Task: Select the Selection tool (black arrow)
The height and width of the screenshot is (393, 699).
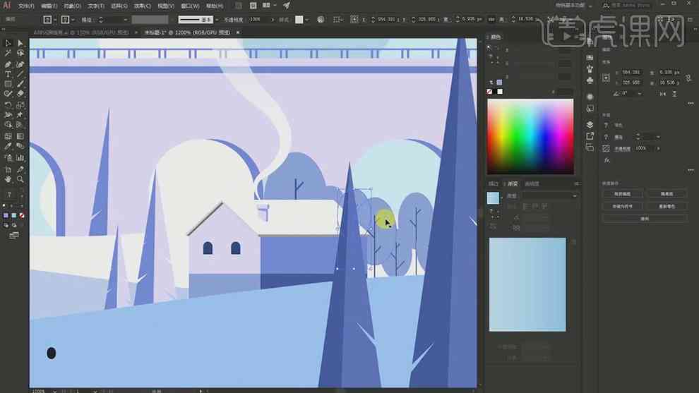Action: (8, 43)
